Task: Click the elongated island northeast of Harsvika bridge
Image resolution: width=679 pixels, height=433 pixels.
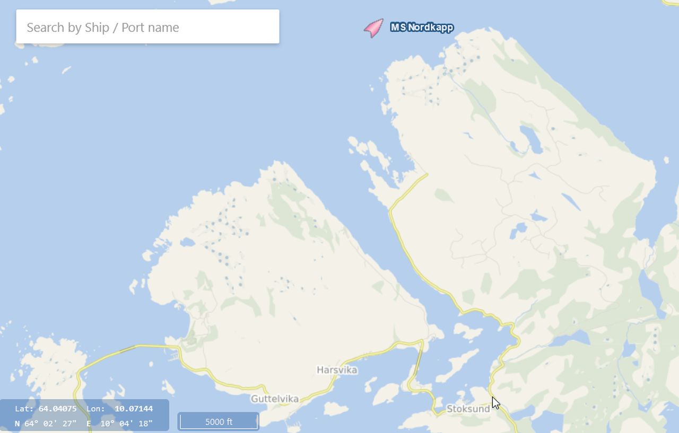Action: click(x=457, y=365)
